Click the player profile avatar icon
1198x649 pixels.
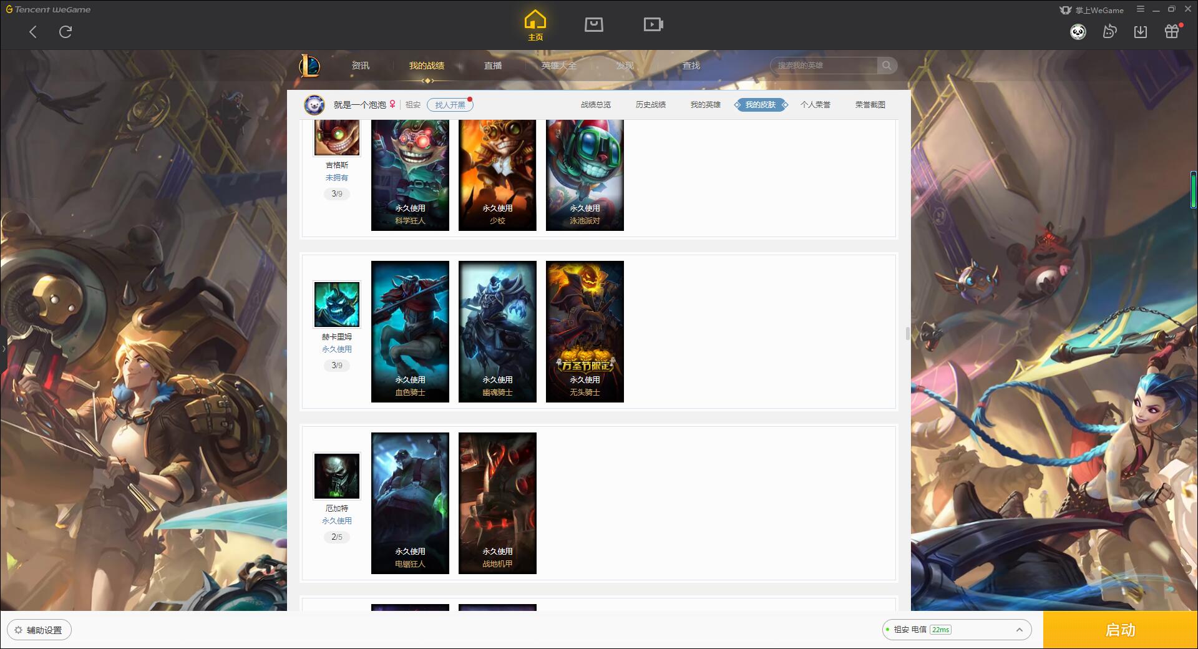click(314, 105)
